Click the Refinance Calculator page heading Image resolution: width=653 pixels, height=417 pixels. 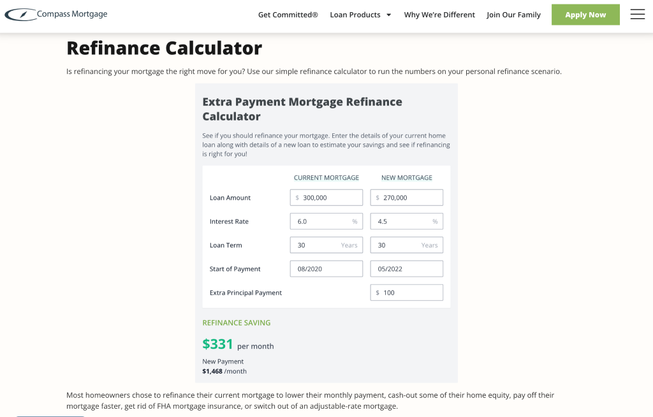[x=163, y=48]
